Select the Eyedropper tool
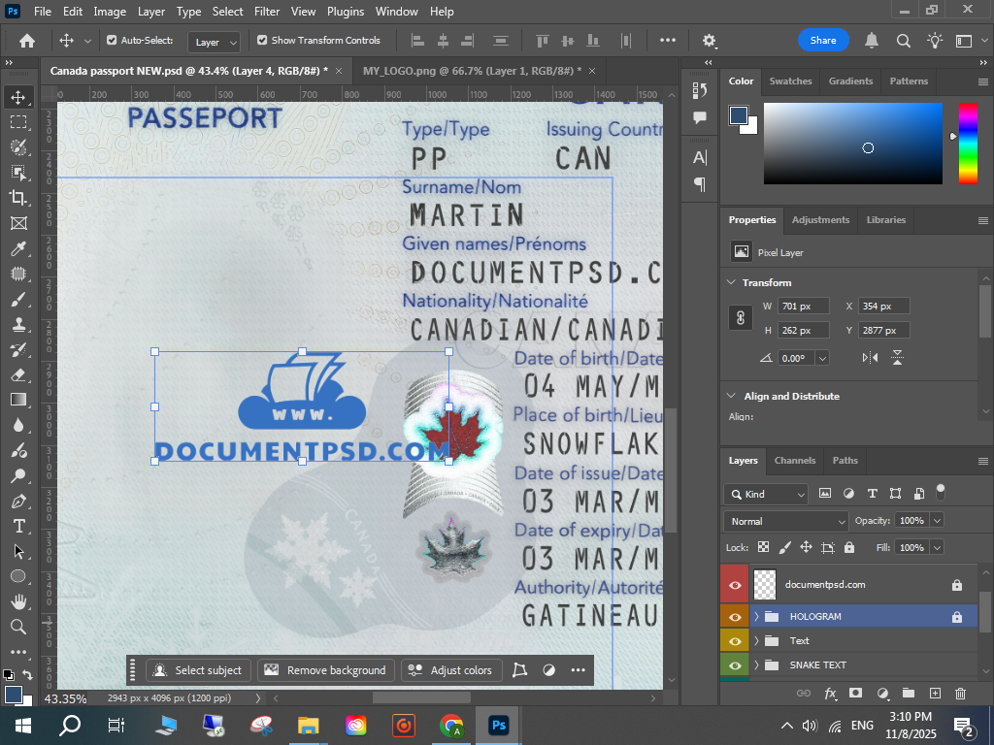 click(18, 248)
